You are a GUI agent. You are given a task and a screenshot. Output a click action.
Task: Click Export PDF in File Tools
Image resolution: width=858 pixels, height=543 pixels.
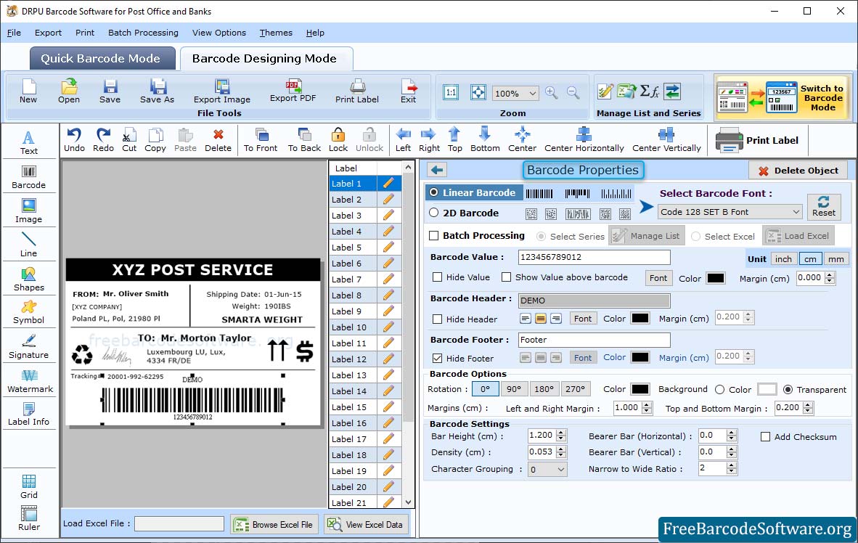(x=293, y=91)
